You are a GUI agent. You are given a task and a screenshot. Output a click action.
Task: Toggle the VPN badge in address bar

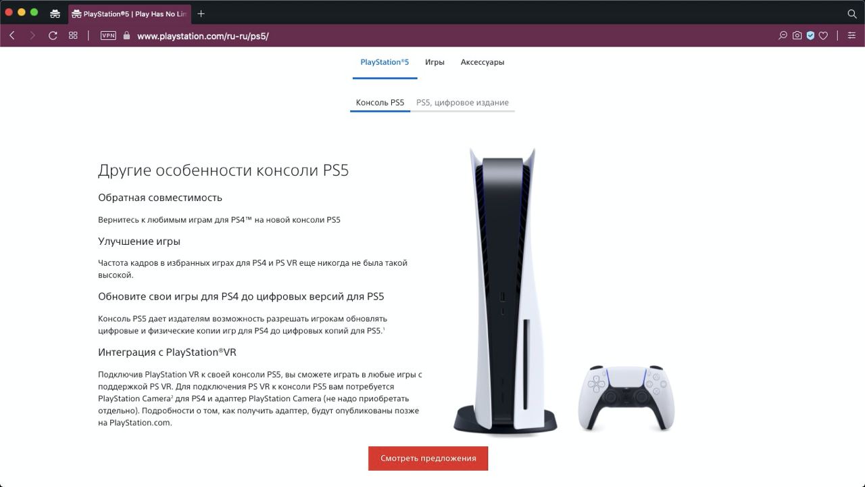click(108, 35)
